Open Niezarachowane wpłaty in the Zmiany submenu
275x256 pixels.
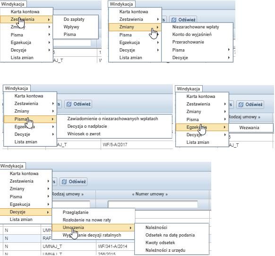pyautogui.click(x=196, y=27)
